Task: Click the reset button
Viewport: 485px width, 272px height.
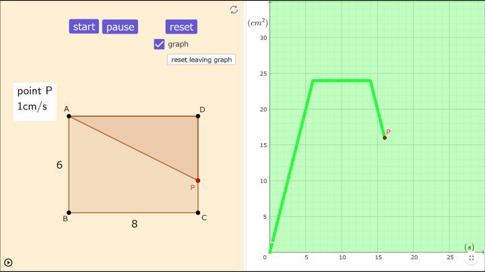Action: (x=181, y=27)
